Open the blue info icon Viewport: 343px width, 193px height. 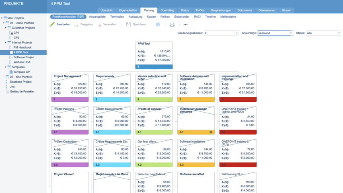[x=158, y=25]
